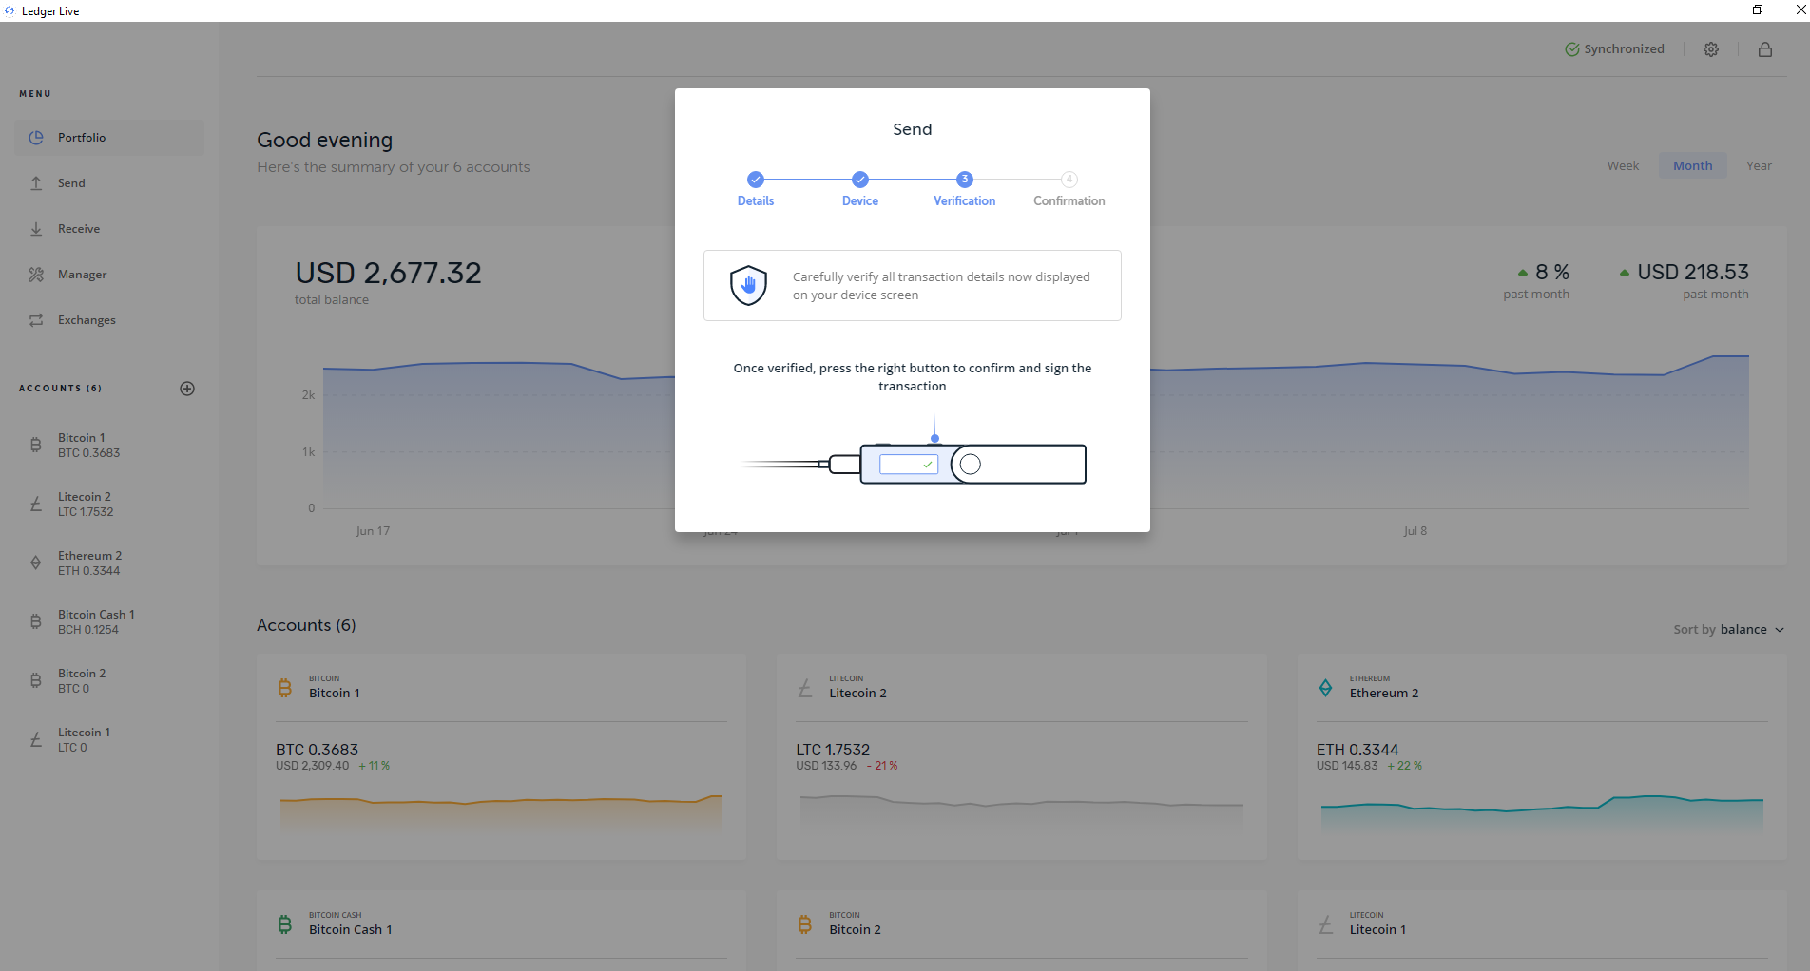Click the Accounts (6) section heading

click(x=306, y=625)
